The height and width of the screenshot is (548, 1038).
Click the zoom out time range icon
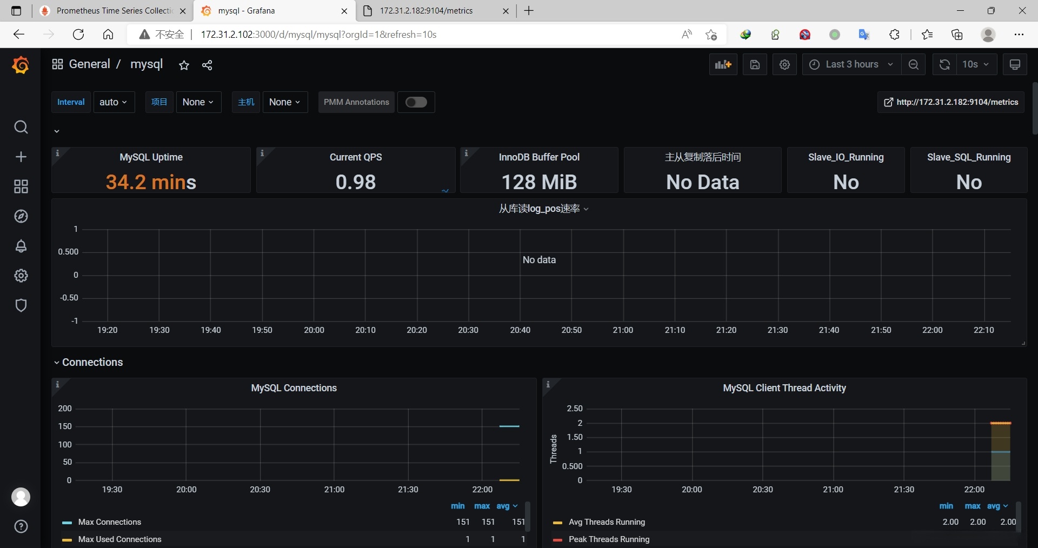914,65
